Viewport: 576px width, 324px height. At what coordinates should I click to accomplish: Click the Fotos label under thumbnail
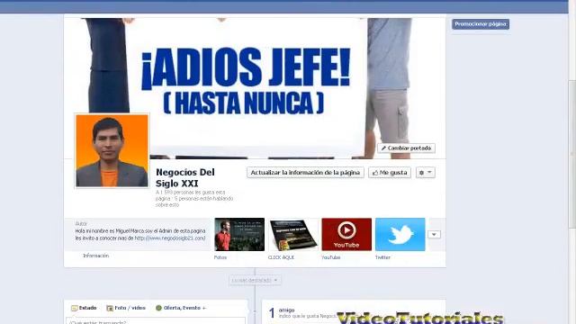point(220,257)
